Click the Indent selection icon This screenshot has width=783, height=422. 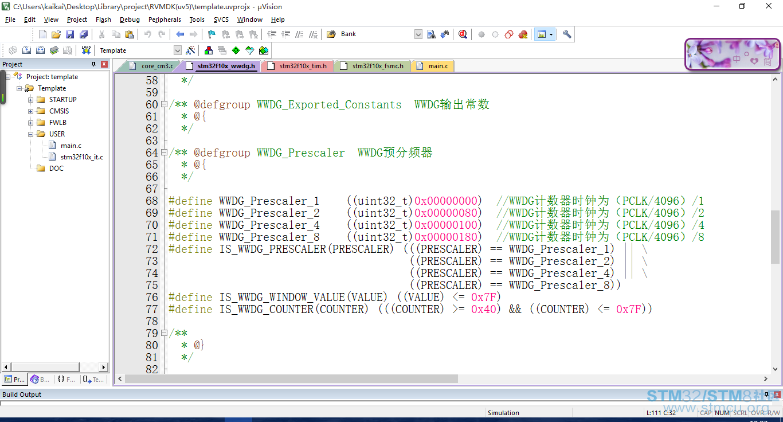(x=272, y=34)
